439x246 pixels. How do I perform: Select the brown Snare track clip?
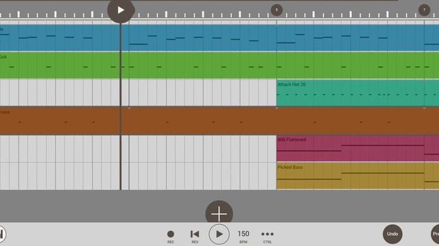pos(219,121)
